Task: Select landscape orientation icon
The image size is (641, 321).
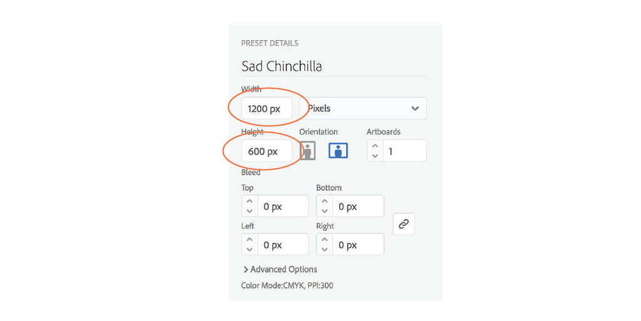Action: [x=338, y=151]
